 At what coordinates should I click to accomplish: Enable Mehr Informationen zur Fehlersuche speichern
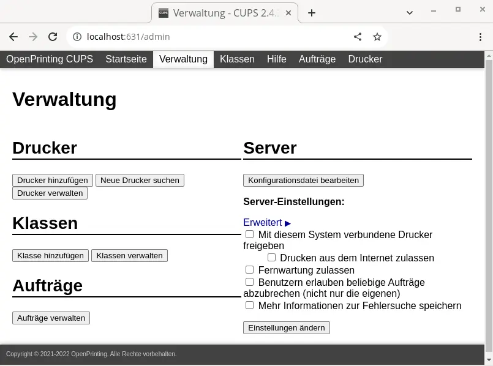point(249,305)
